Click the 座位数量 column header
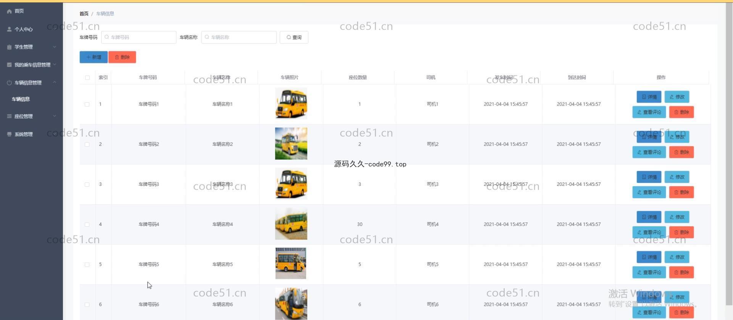The height and width of the screenshot is (320, 733). click(358, 77)
